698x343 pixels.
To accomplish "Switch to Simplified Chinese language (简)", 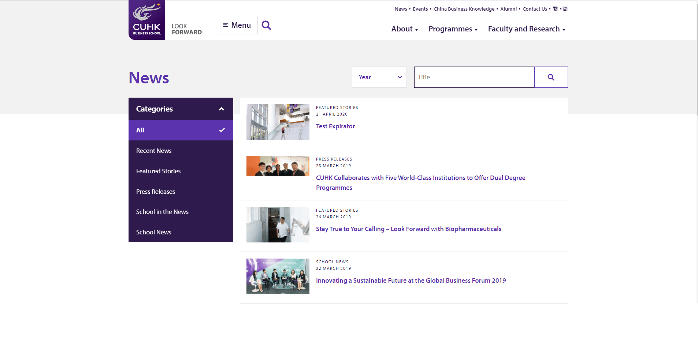I will [565, 9].
